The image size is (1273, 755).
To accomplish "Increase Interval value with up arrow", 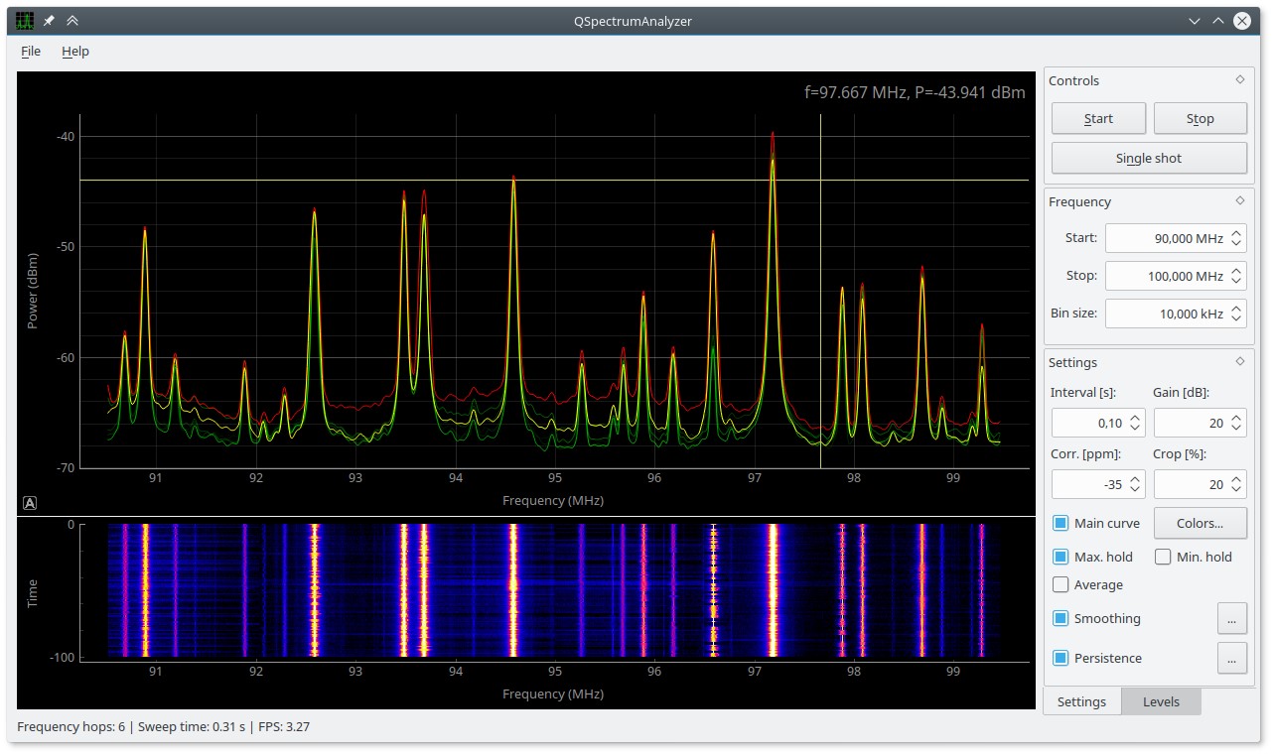I will (1136, 417).
